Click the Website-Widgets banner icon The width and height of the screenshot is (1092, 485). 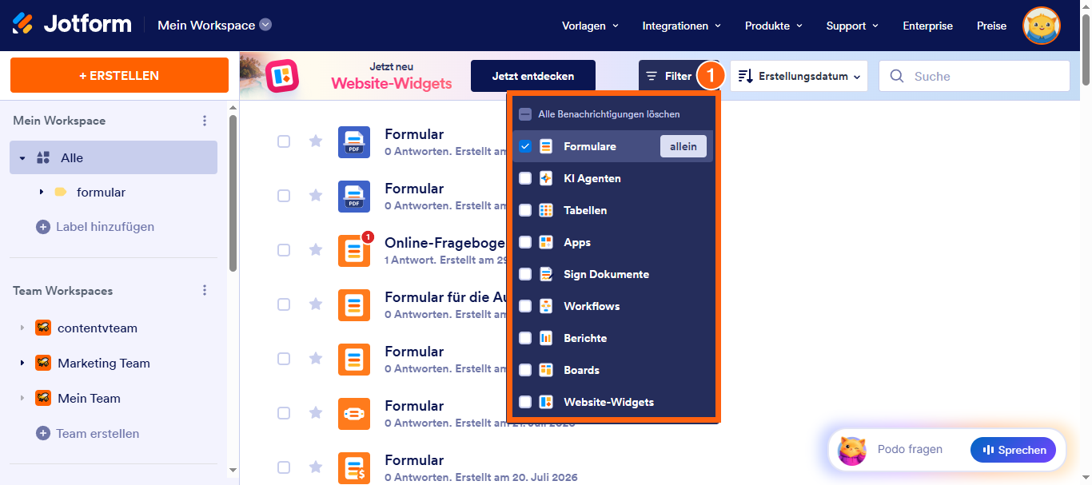(282, 76)
